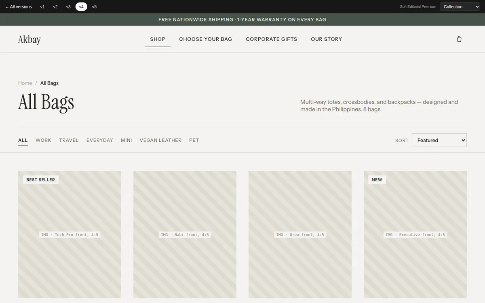Go back to All versions
This screenshot has width=485, height=303.
(18, 6)
